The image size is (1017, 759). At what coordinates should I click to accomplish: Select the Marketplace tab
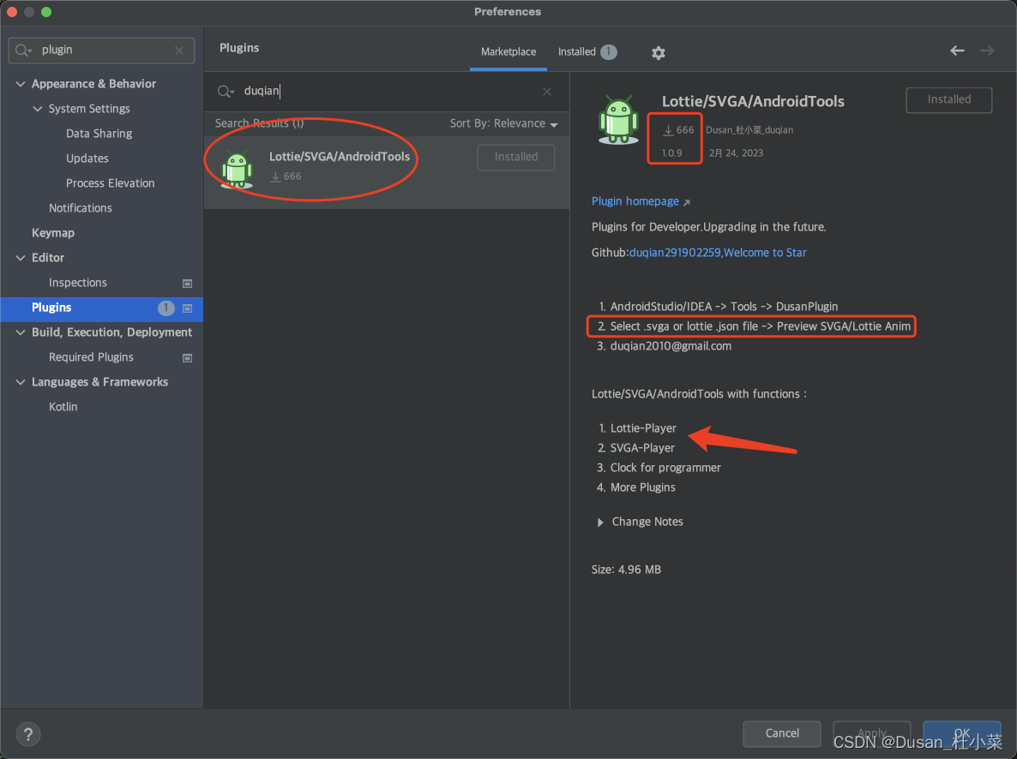(508, 51)
